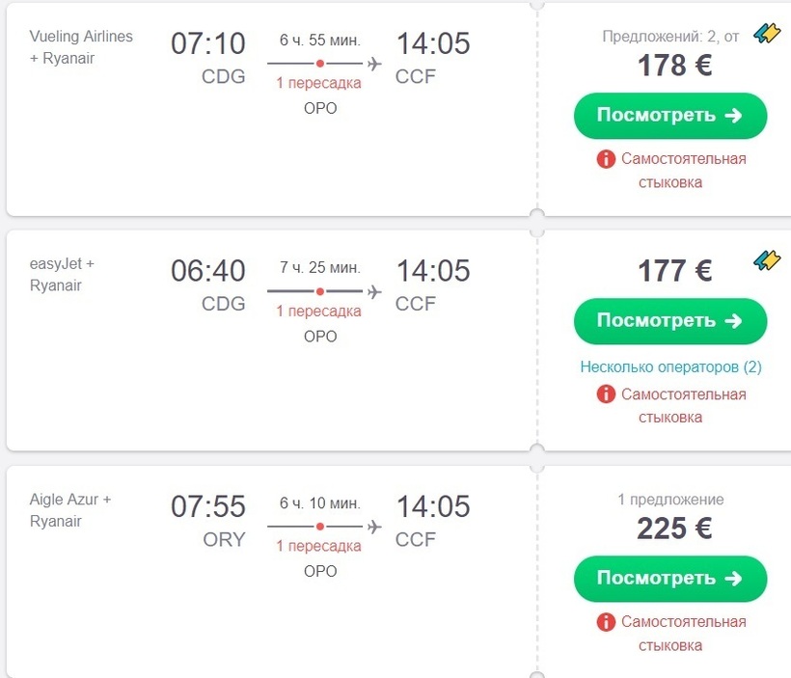Click red layover dot on 6 ч. 55 мин. route
791x678 pixels.
point(320,64)
